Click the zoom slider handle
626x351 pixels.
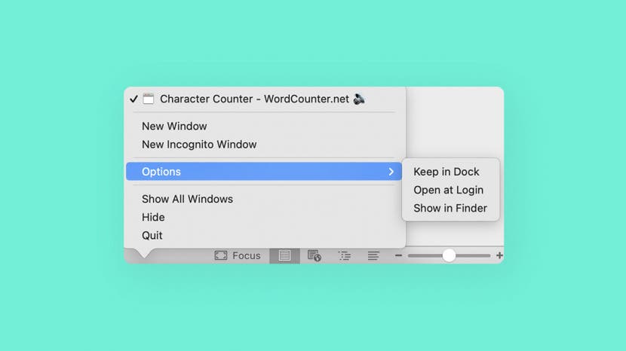450,255
